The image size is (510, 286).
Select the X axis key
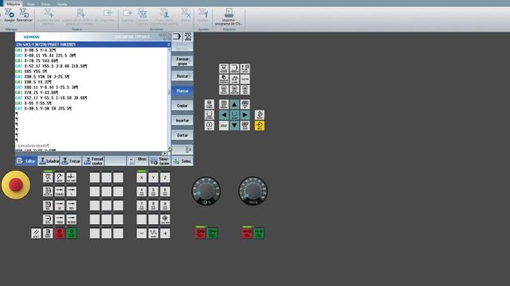pyautogui.click(x=142, y=177)
